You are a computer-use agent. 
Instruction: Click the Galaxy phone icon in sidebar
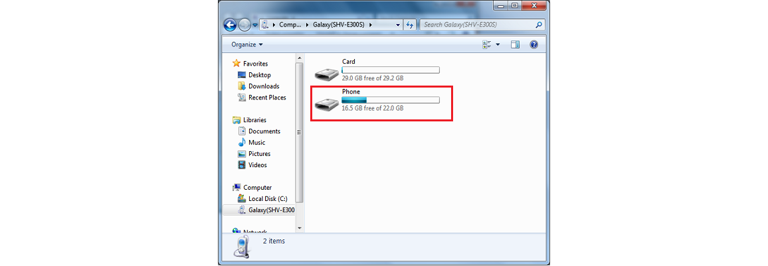click(x=241, y=210)
